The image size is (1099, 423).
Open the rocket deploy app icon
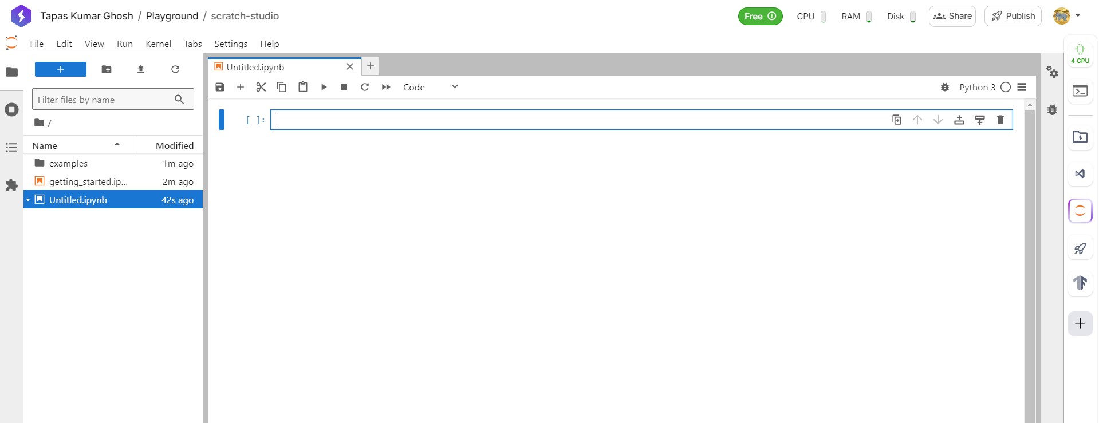pyautogui.click(x=1080, y=248)
